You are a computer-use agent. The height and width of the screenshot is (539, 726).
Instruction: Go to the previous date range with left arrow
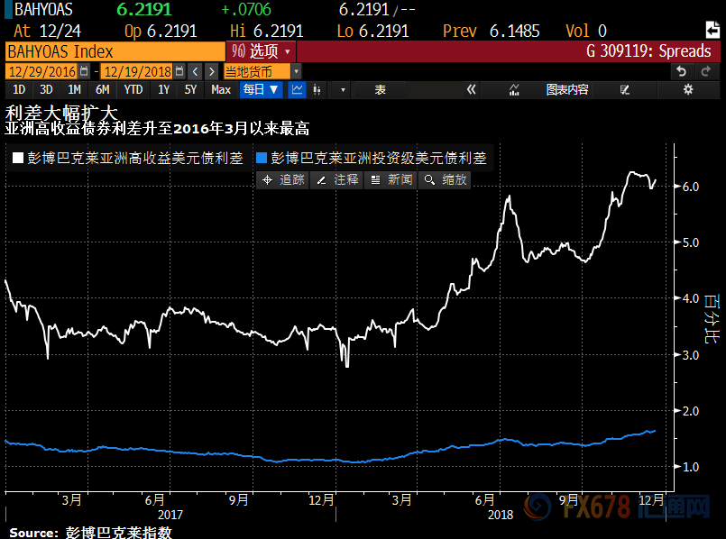point(196,71)
